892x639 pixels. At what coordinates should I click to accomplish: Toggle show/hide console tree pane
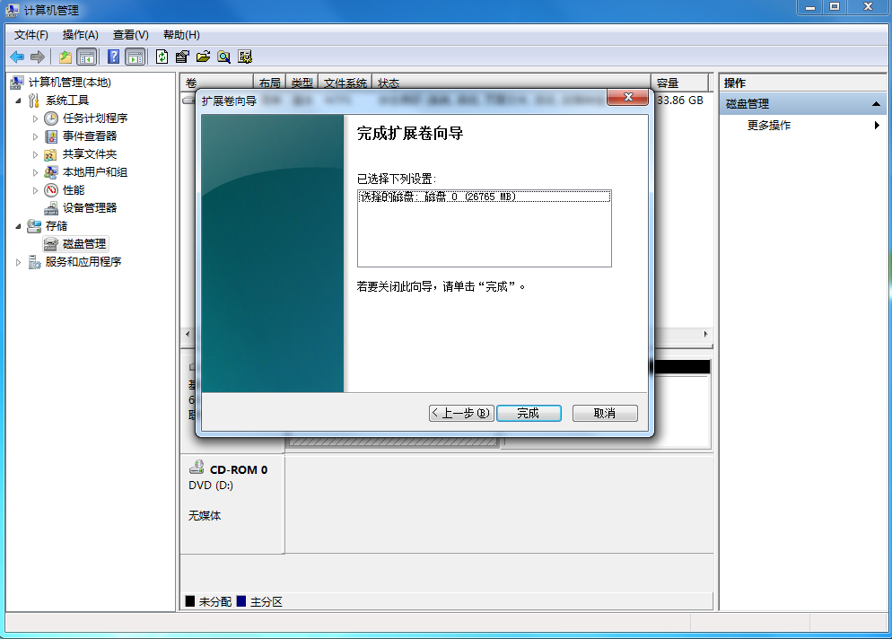87,56
